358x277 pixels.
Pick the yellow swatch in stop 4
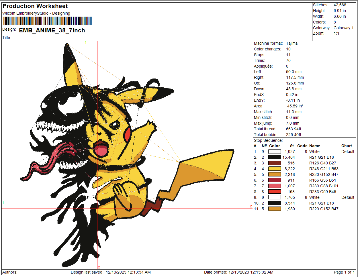tap(274, 169)
